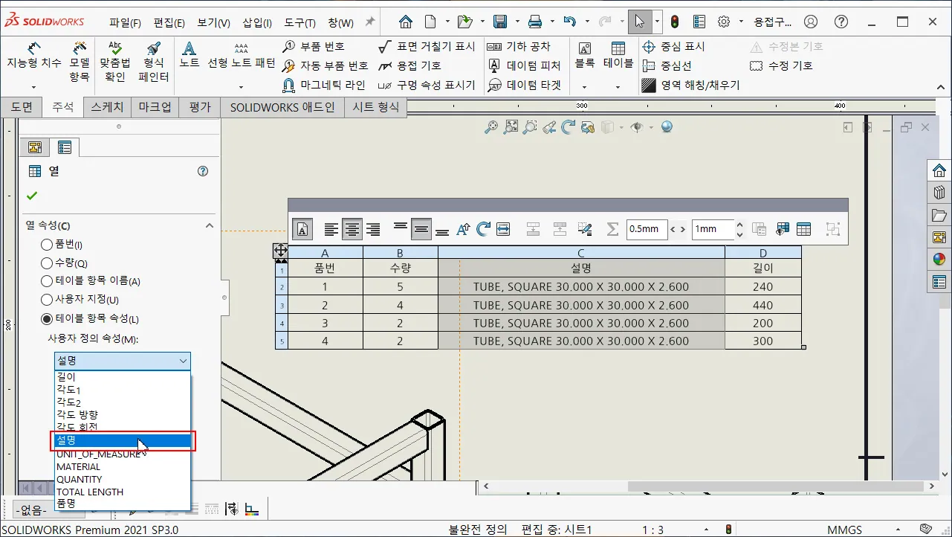Open the help icon in the 열 panel
The width and height of the screenshot is (952, 537).
click(x=203, y=171)
